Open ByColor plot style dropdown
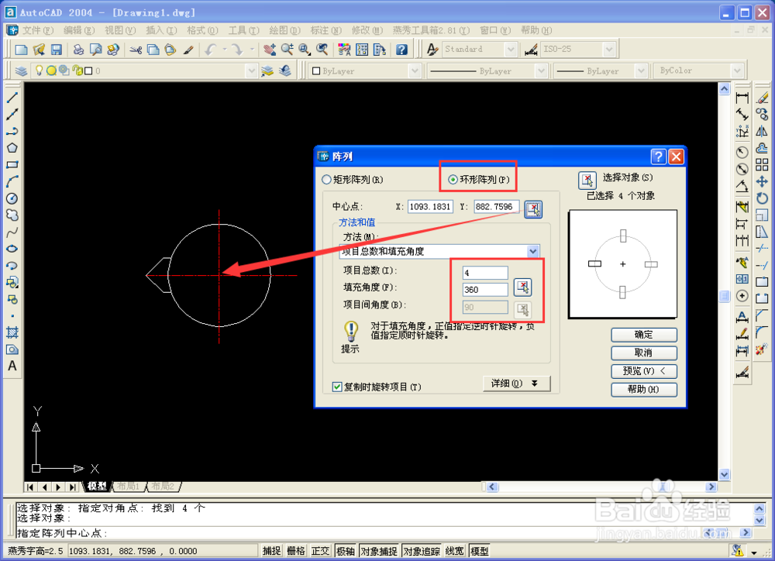The width and height of the screenshot is (775, 561). tap(737, 71)
